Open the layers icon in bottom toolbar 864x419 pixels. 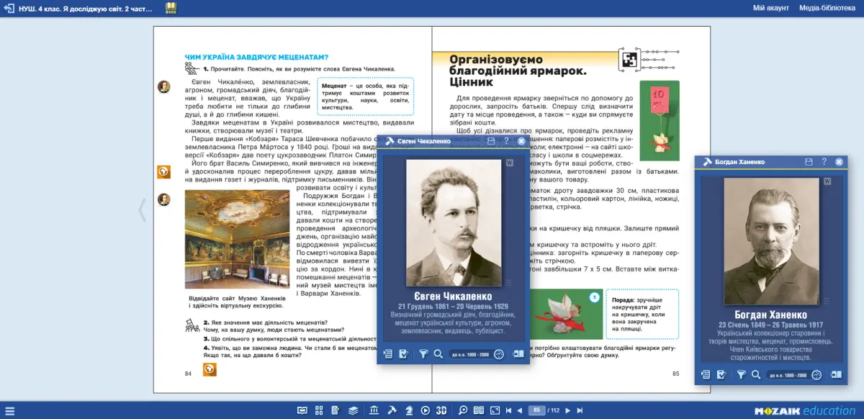[x=354, y=410]
